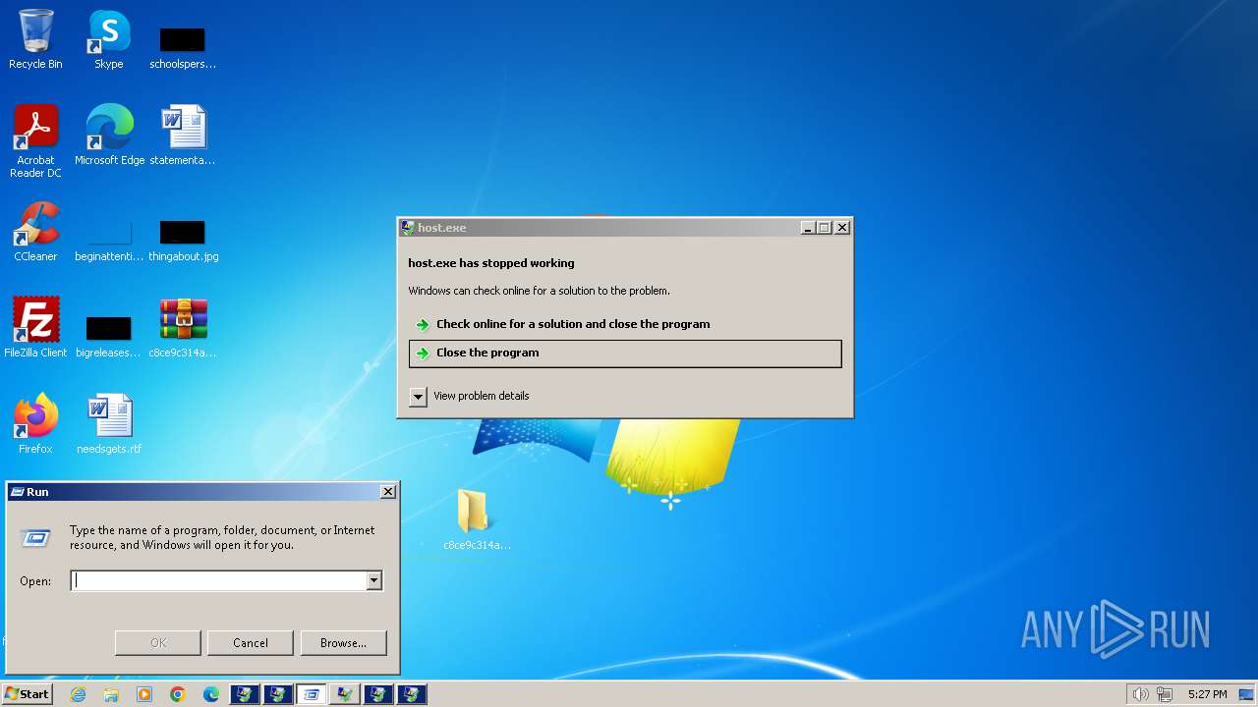The image size is (1258, 707).
Task: Click the Run dialog title bar icon
Action: pos(18,492)
